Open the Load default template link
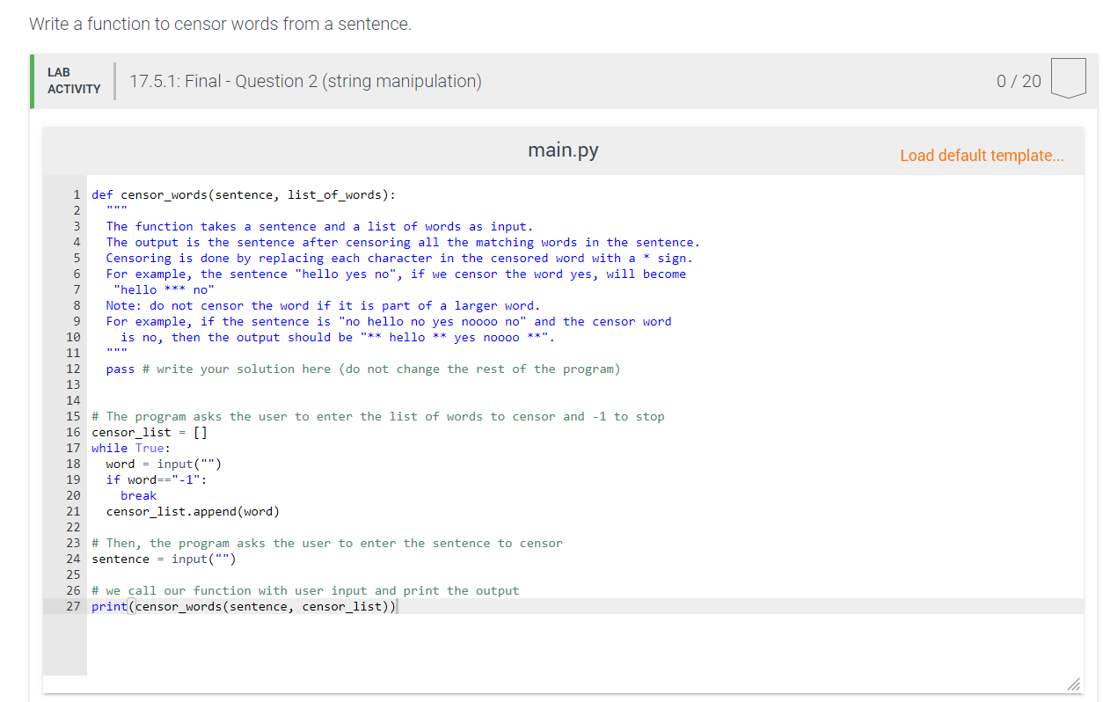The width and height of the screenshot is (1103, 702). pyautogui.click(x=982, y=155)
